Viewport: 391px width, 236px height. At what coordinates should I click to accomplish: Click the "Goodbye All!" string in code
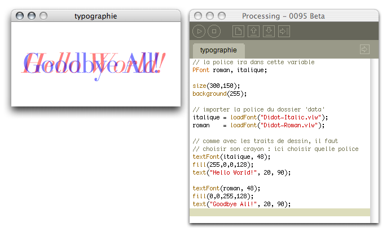click(231, 204)
